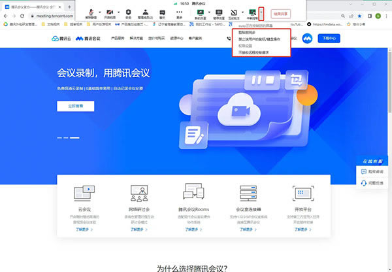Click the red-boxed remote control dropdown arrow
Viewport: 392px width, 272px height.
[x=261, y=12]
